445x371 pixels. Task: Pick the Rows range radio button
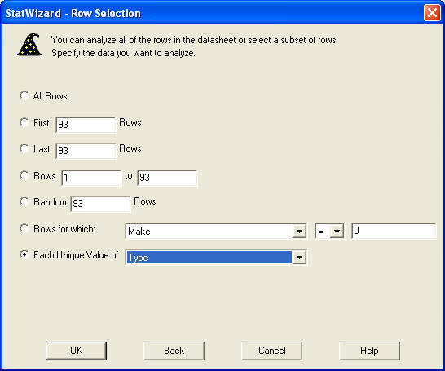coord(24,175)
